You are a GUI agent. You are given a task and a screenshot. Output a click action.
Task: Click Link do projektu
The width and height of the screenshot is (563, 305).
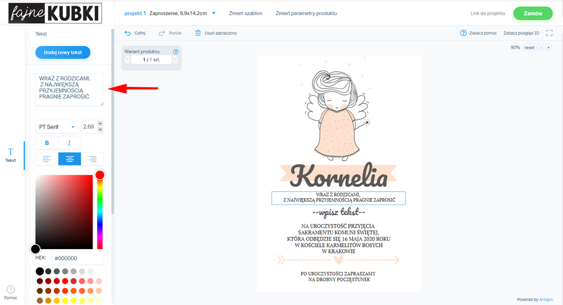(488, 13)
